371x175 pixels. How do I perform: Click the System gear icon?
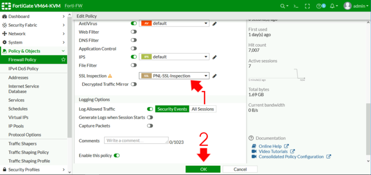pos(4,43)
